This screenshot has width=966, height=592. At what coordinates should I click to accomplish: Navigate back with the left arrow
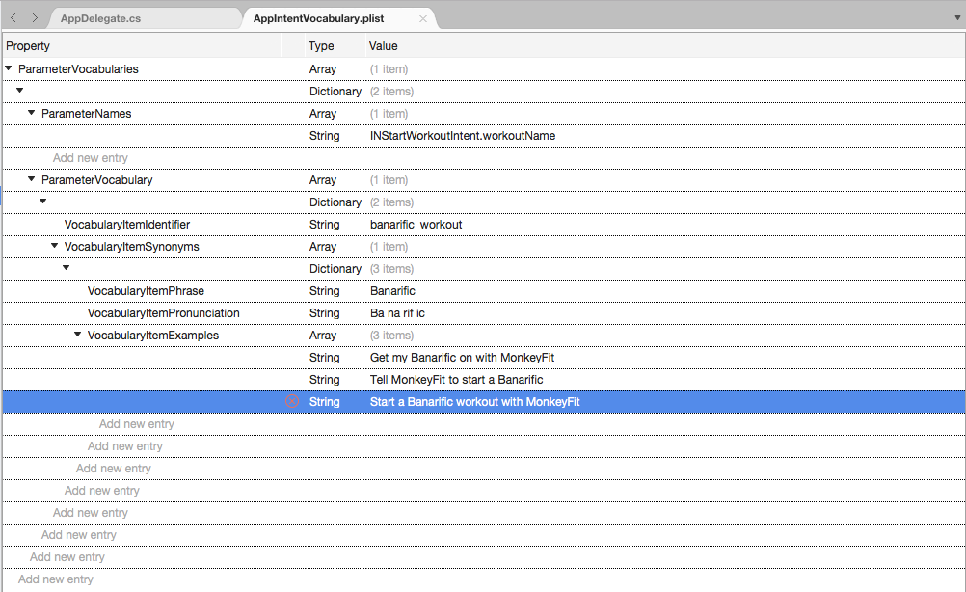coord(13,18)
